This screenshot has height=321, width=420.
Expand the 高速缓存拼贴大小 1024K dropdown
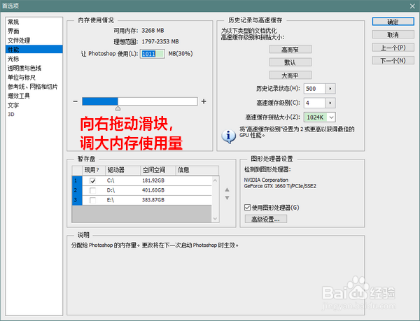coord(331,117)
